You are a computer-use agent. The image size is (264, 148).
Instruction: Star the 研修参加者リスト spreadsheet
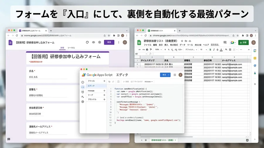tap(182, 41)
